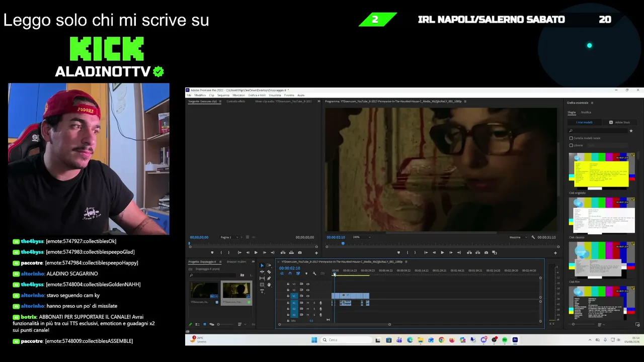Viewport: 644px width, 362px height.
Task: Switch to Controllo effetti tab
Action: pyautogui.click(x=236, y=102)
